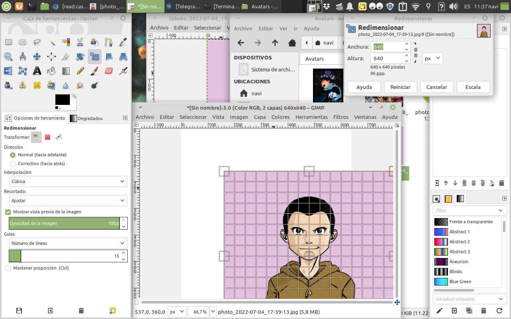511x319 pixels.
Task: Select the Text tool
Action: [x=37, y=71]
